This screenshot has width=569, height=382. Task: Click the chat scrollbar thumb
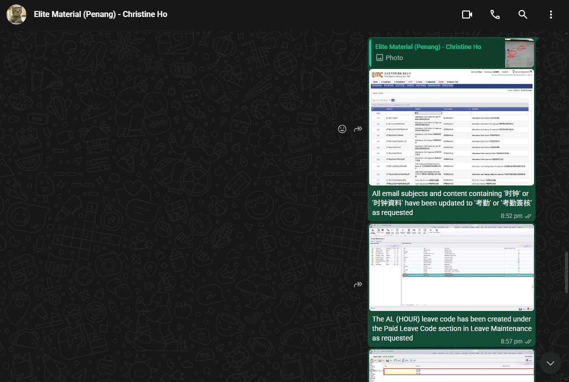coord(567,271)
